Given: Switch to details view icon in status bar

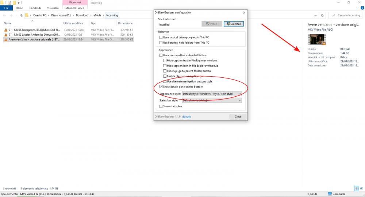Looking at the screenshot, I should 356,188.
